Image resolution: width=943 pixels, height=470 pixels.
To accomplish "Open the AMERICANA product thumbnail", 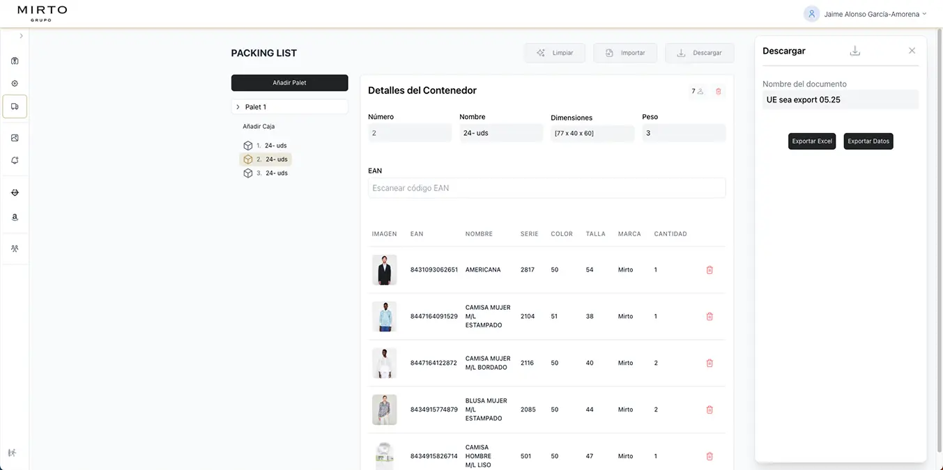I will click(x=384, y=269).
